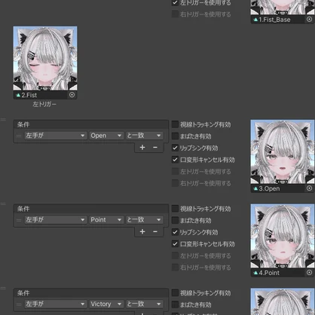Click the list handle left of the Open 条件 block
315x315 pixels.
[3, 120]
